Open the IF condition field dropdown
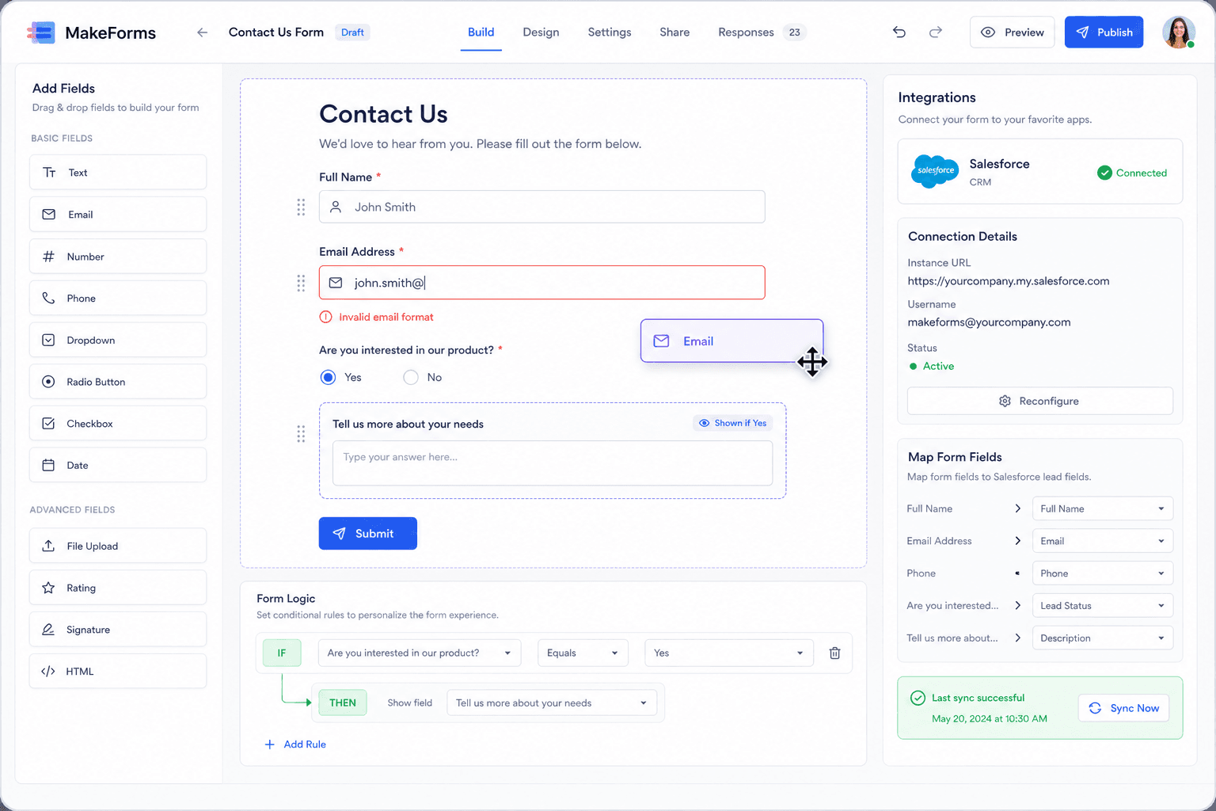Viewport: 1216px width, 811px height. pos(420,653)
